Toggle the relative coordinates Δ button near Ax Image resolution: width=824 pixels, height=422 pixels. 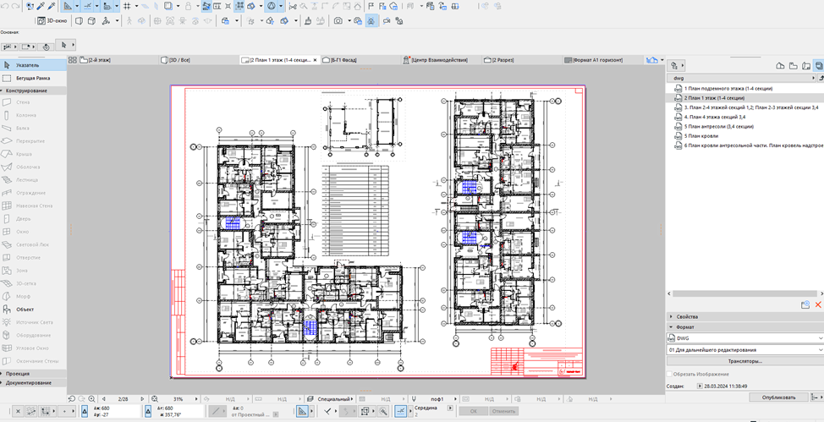(85, 411)
